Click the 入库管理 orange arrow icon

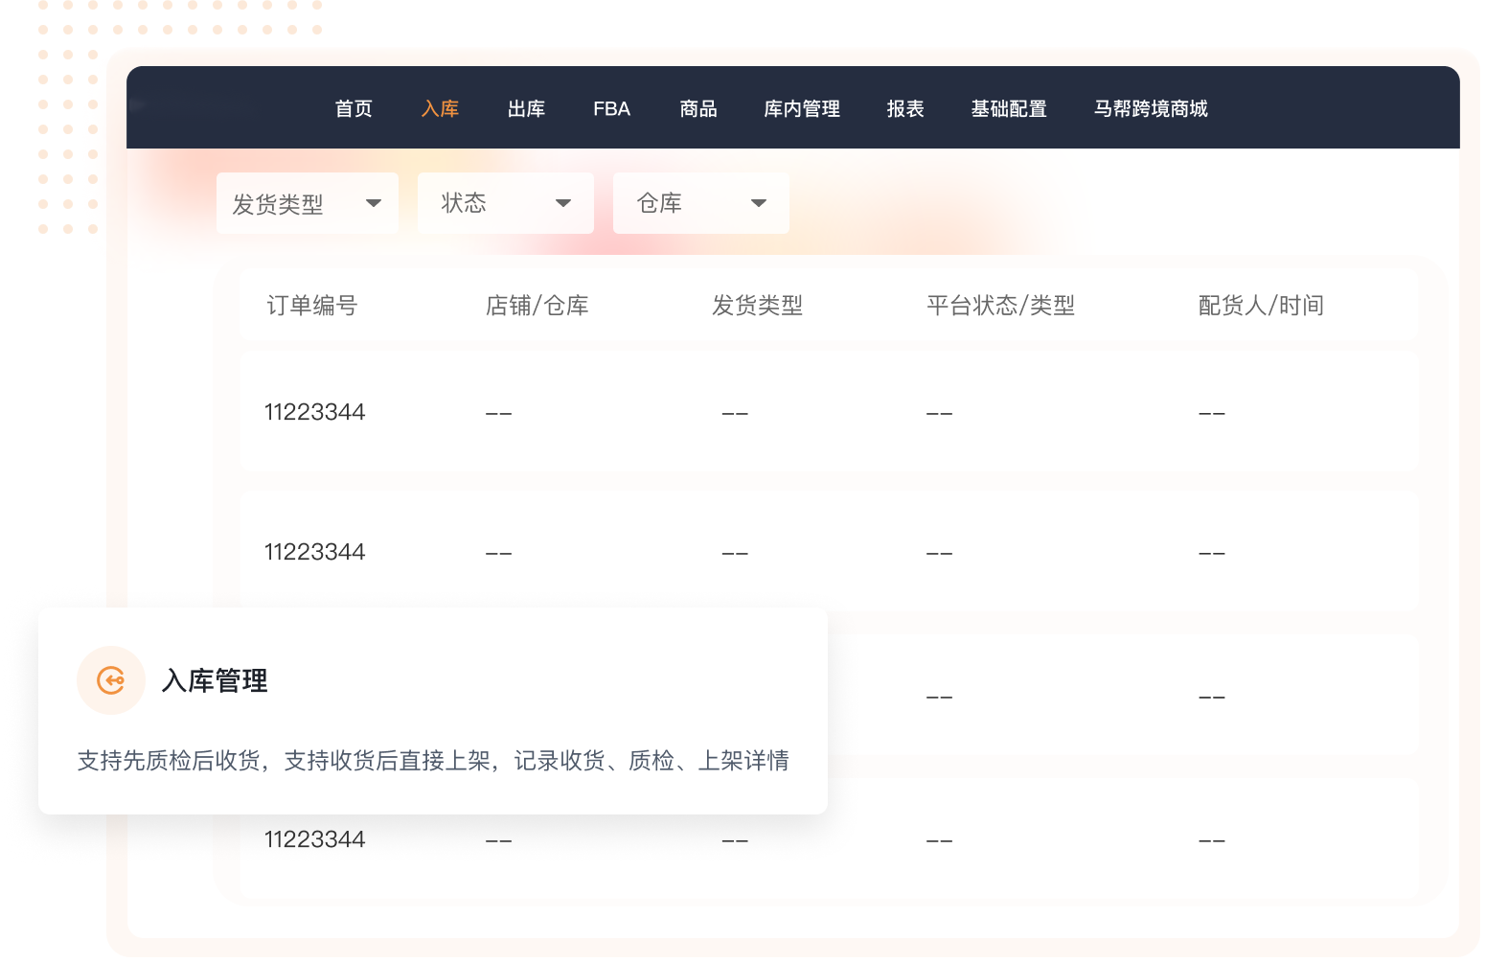tap(111, 680)
